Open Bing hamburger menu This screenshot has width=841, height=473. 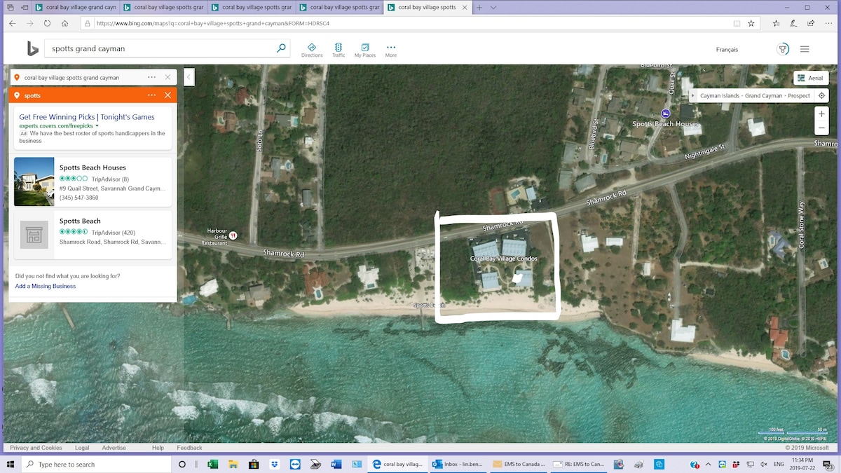pyautogui.click(x=805, y=49)
